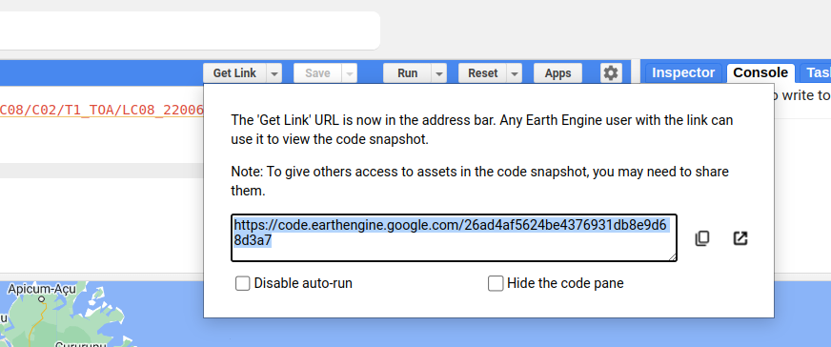Select the earthengine URL text field
This screenshot has height=347, width=831.
(455, 238)
